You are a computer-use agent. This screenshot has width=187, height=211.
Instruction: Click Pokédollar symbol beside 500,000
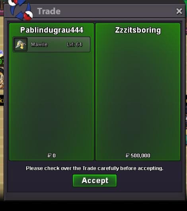tap(127, 155)
